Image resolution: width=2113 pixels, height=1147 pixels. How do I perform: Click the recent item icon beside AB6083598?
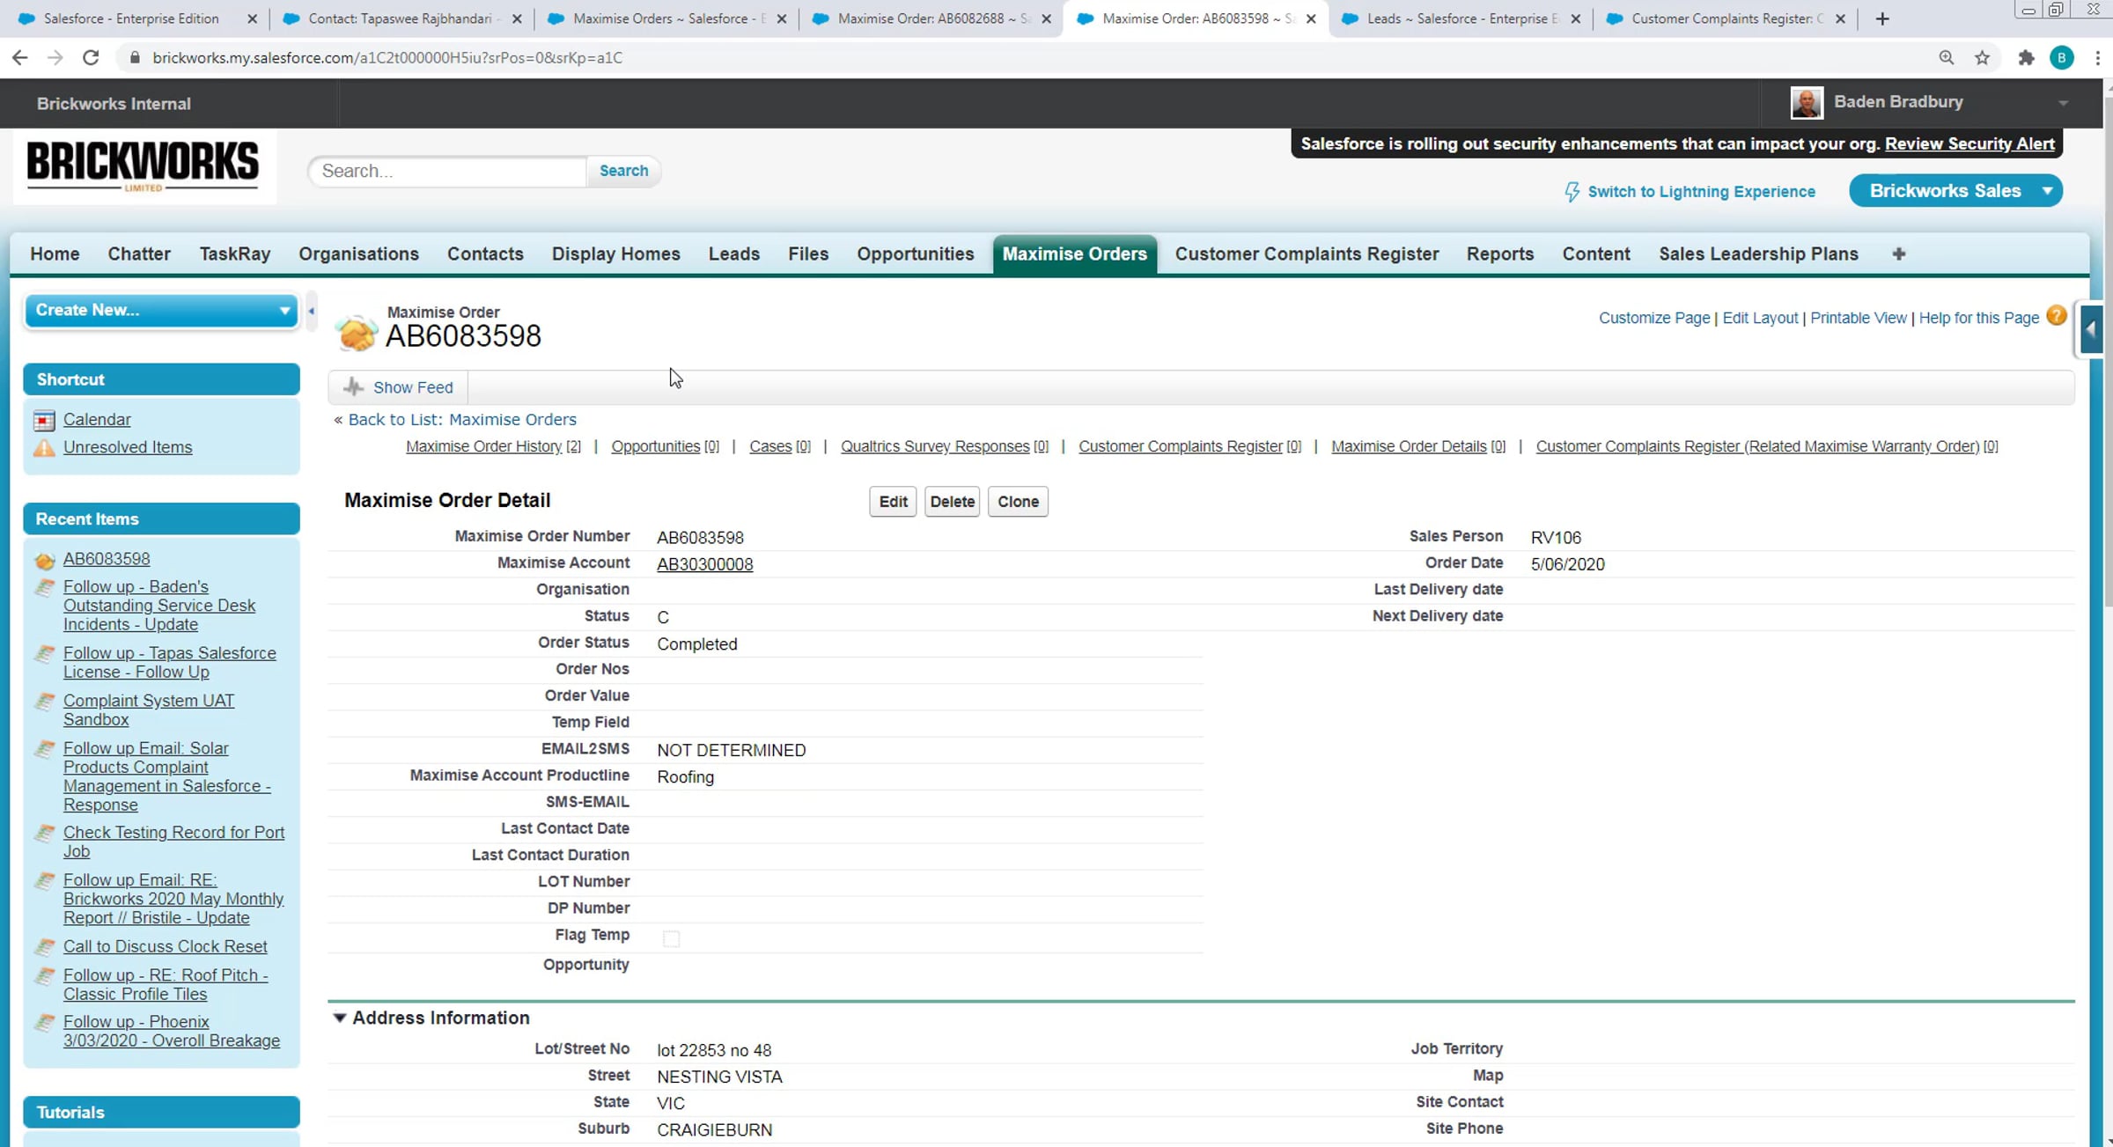tap(44, 560)
